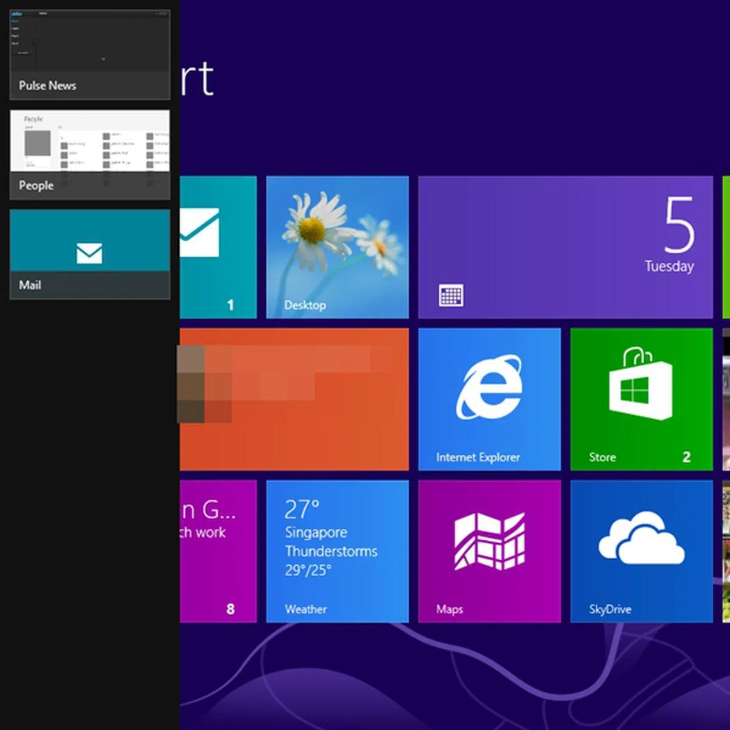Select the partial green tile at right edge
Screen dimensions: 730x730
pyautogui.click(x=726, y=247)
